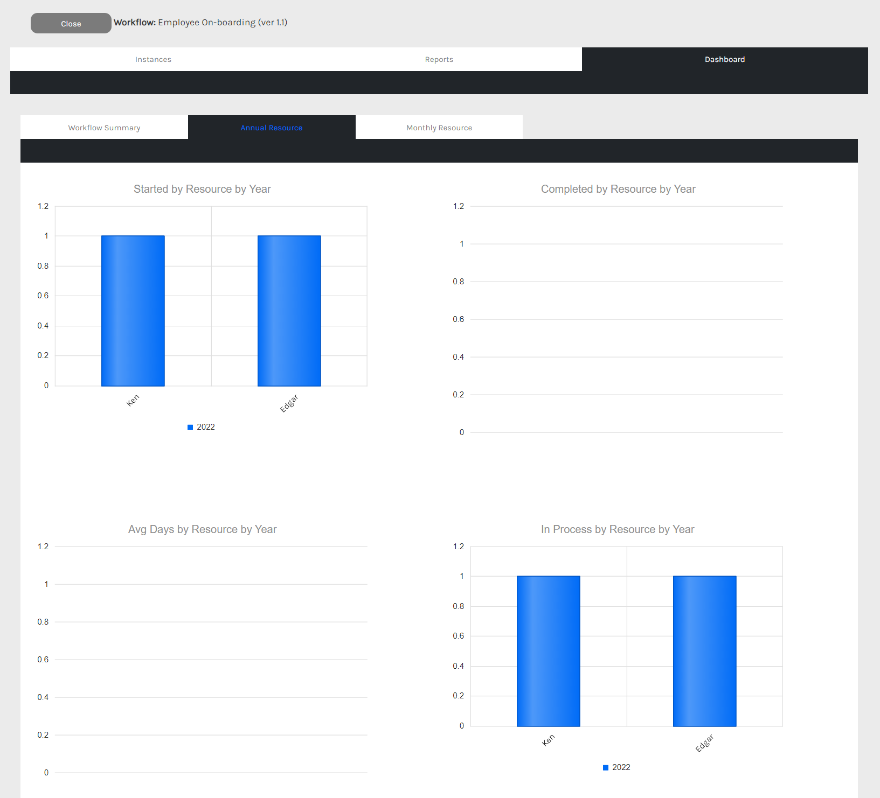The image size is (880, 798).
Task: Click the Started by Resource by Year title
Action: click(x=202, y=189)
